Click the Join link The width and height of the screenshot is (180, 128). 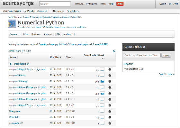click(x=175, y=4)
